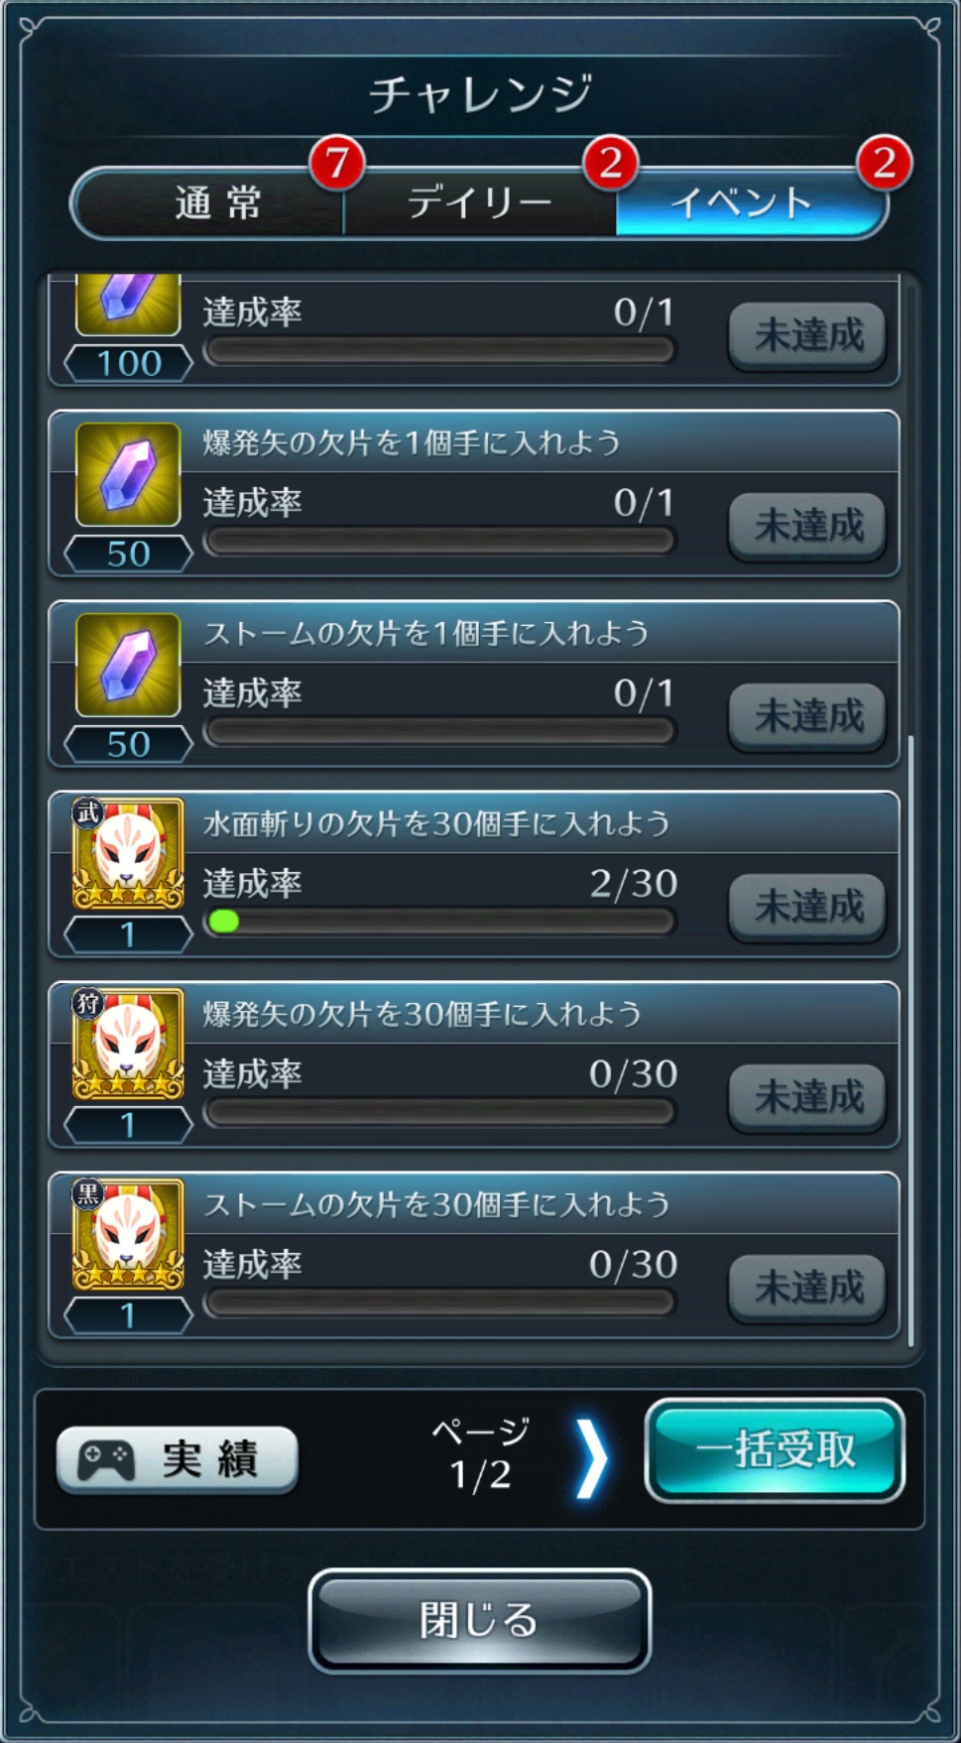The image size is (961, 1743).
Task: Click the red badge 7 on 通常 tab
Action: click(x=337, y=164)
